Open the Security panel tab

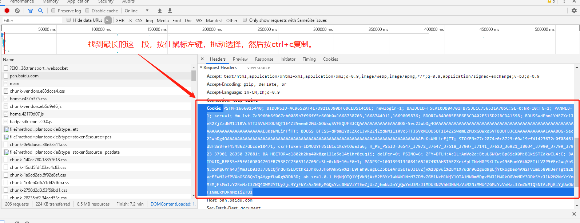[x=106, y=1]
